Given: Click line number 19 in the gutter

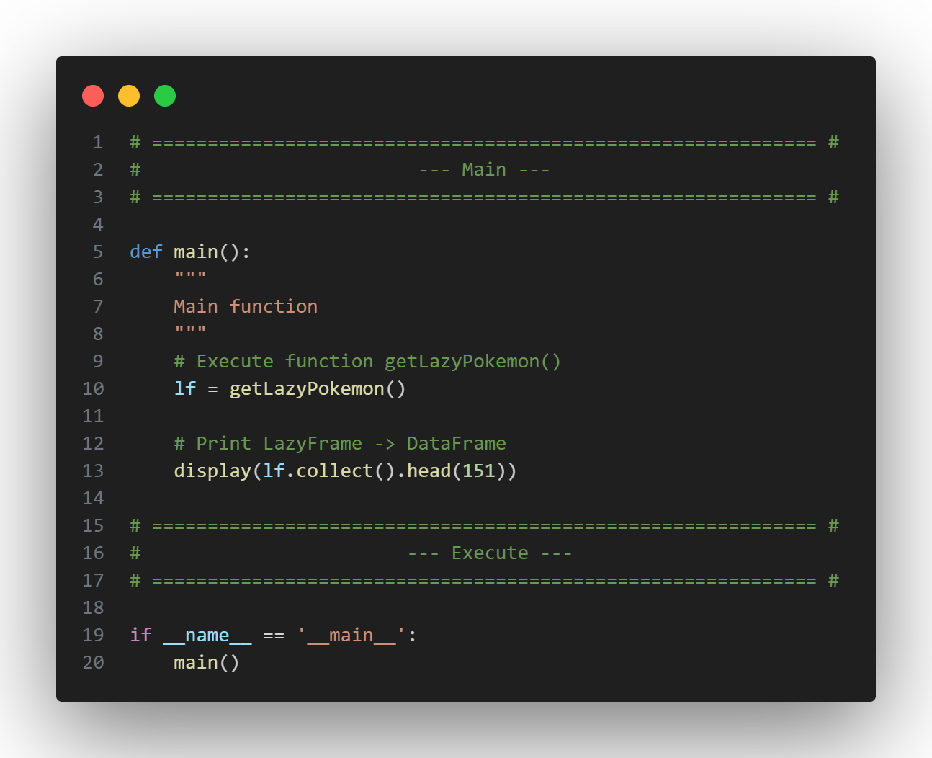Looking at the screenshot, I should pos(93,635).
